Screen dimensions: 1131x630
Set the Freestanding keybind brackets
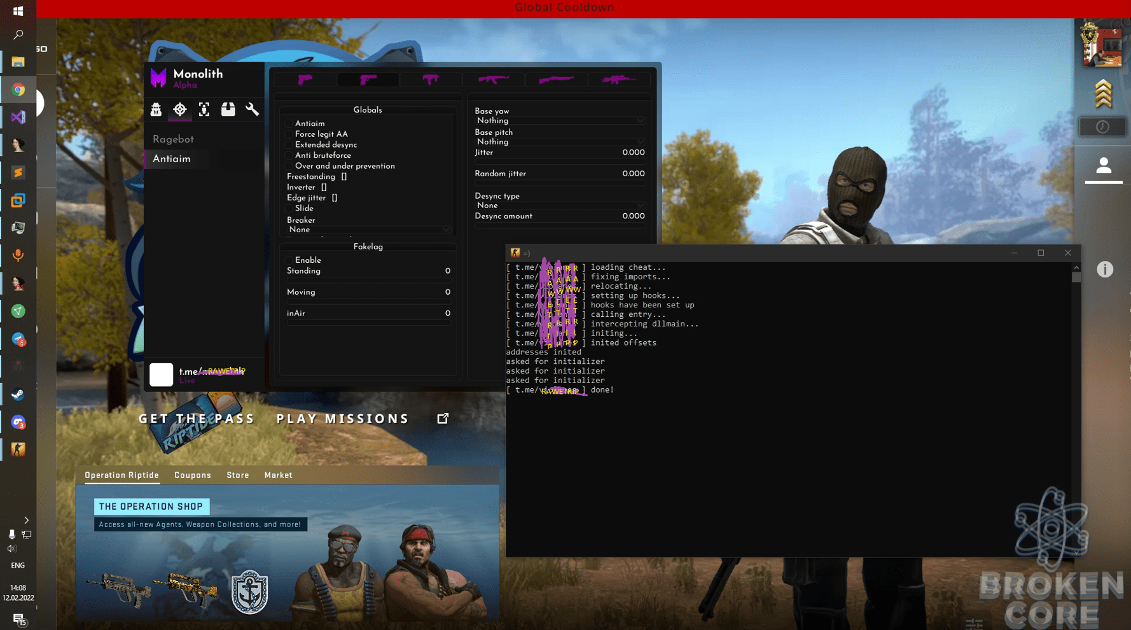[x=344, y=177]
